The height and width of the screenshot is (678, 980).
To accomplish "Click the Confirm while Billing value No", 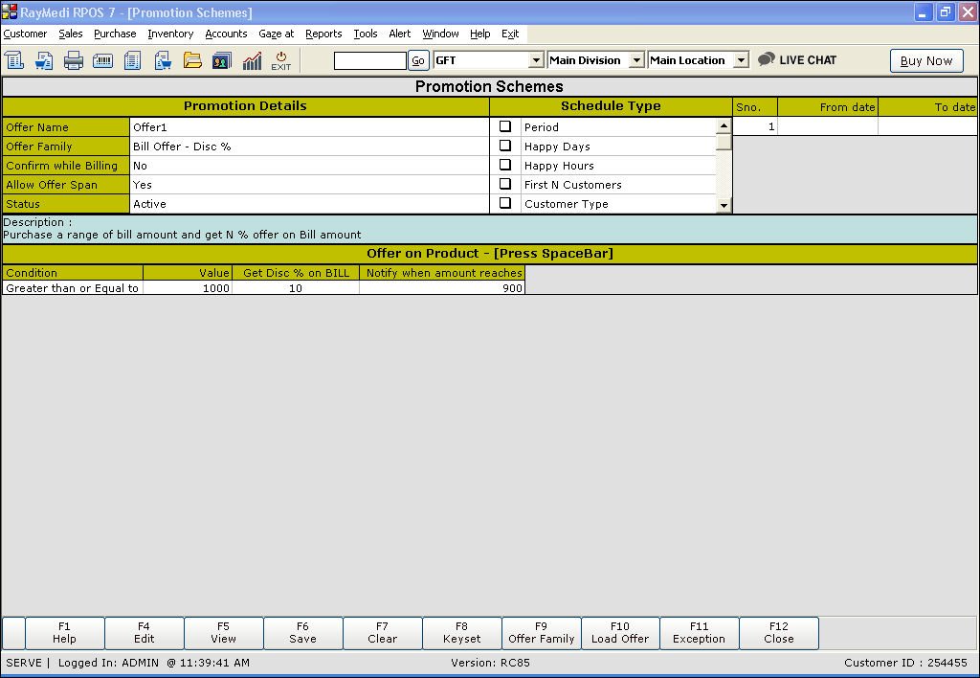I will pos(309,165).
